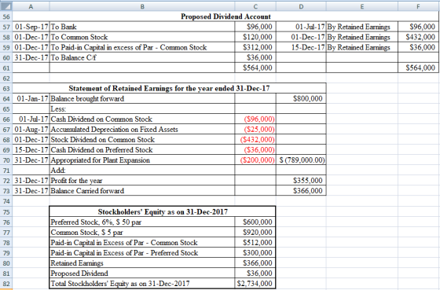This screenshot has width=440, height=290.
Task: Click the To Bank cell
Action: (142, 27)
